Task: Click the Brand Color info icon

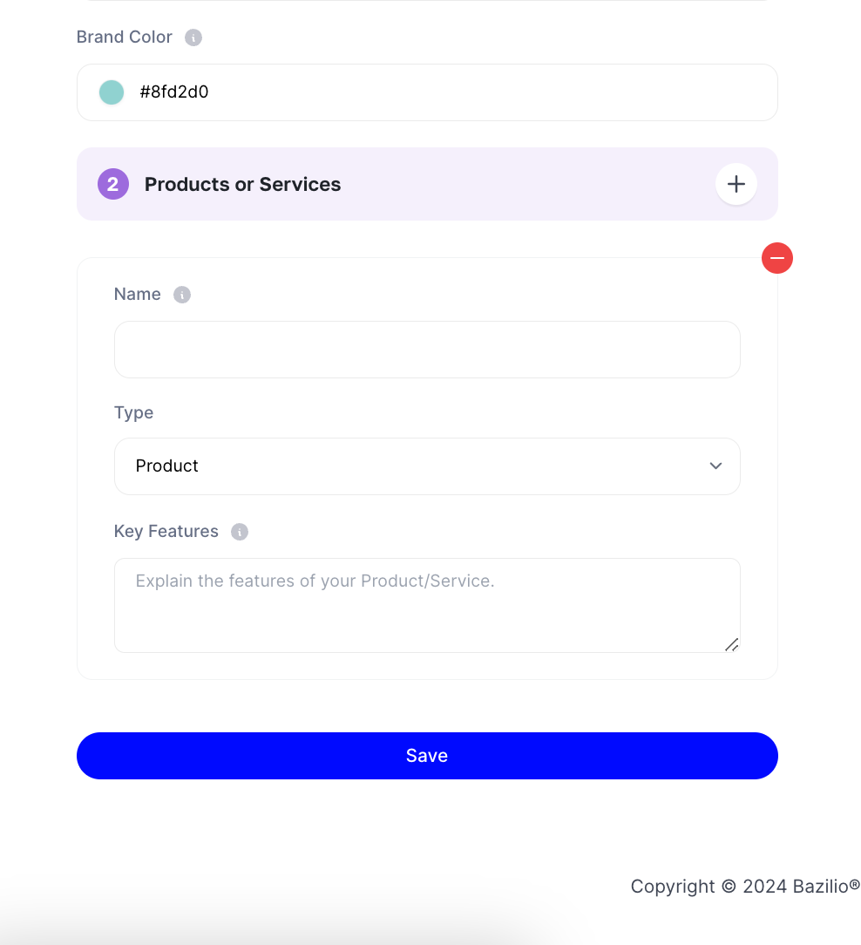Action: click(x=193, y=37)
